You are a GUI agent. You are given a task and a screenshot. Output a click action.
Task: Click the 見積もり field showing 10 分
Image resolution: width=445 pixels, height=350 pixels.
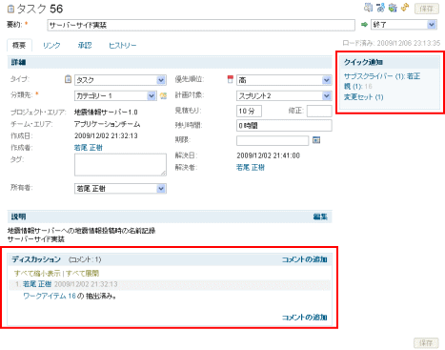[249, 111]
